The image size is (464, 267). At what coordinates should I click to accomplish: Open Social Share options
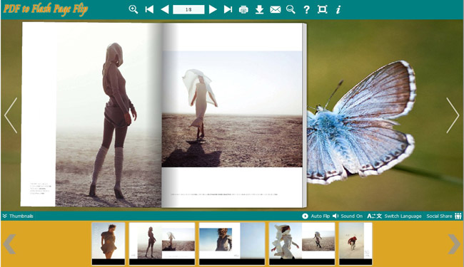click(444, 216)
